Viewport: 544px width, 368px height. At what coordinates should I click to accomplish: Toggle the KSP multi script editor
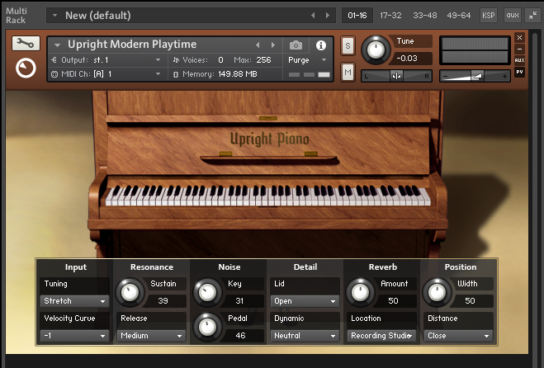coord(489,15)
